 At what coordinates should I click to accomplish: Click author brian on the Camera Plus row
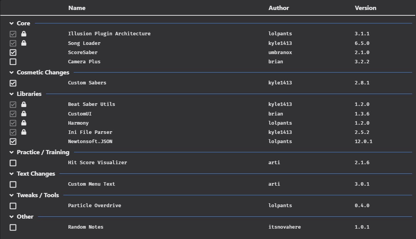coord(276,61)
